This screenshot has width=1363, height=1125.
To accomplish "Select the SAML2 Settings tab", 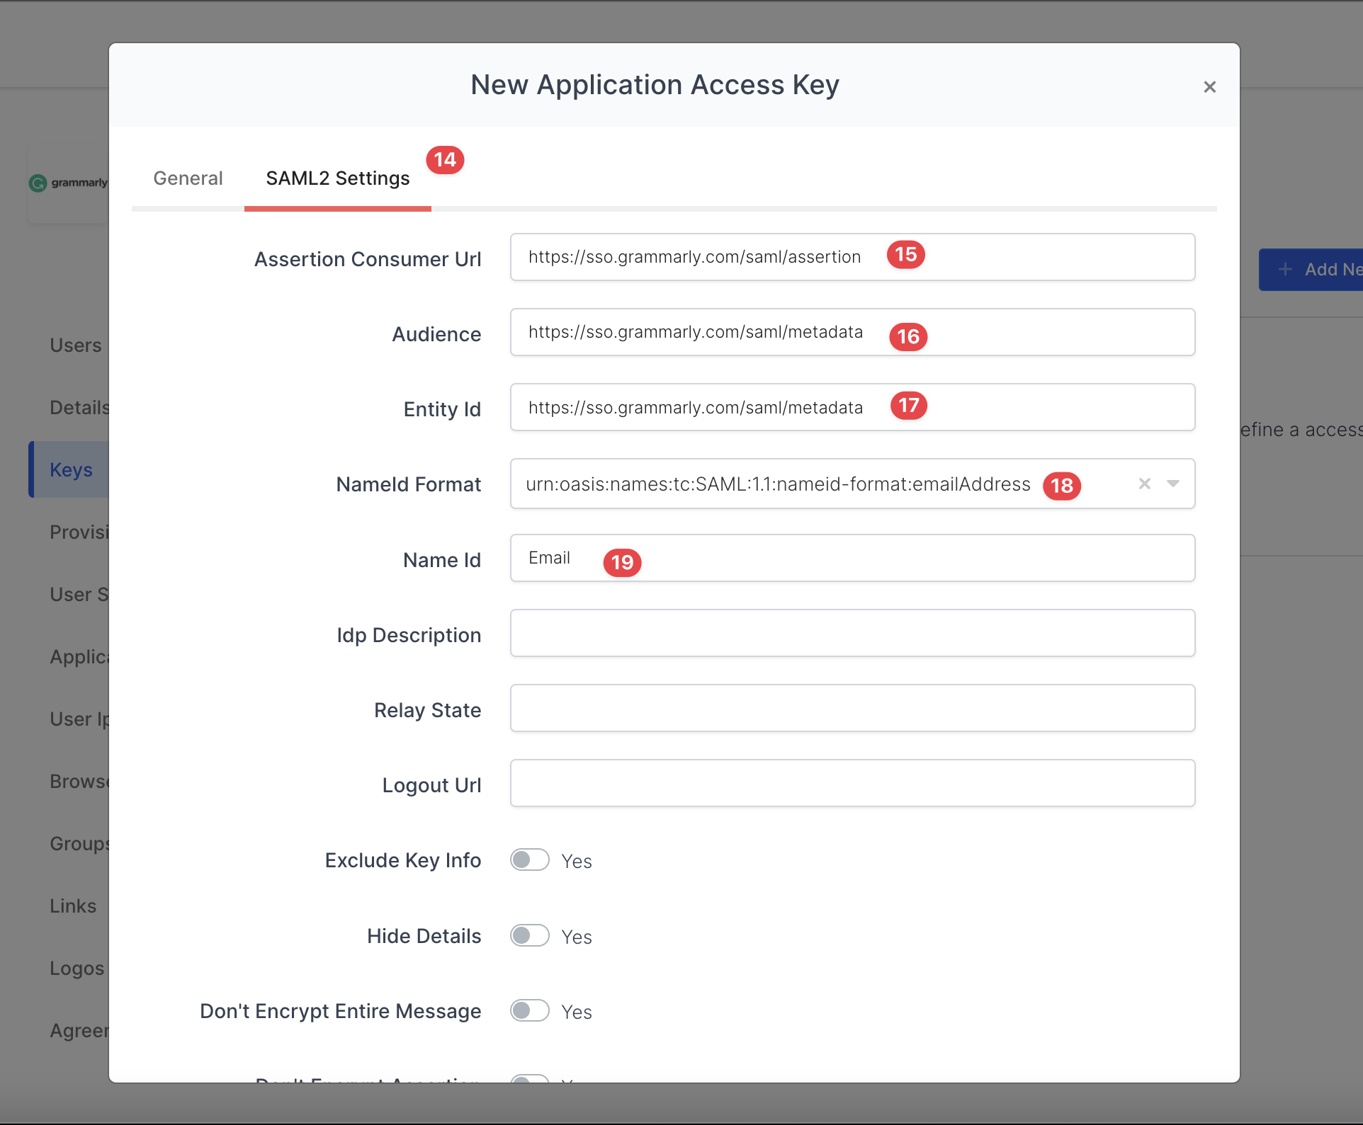I will click(338, 178).
